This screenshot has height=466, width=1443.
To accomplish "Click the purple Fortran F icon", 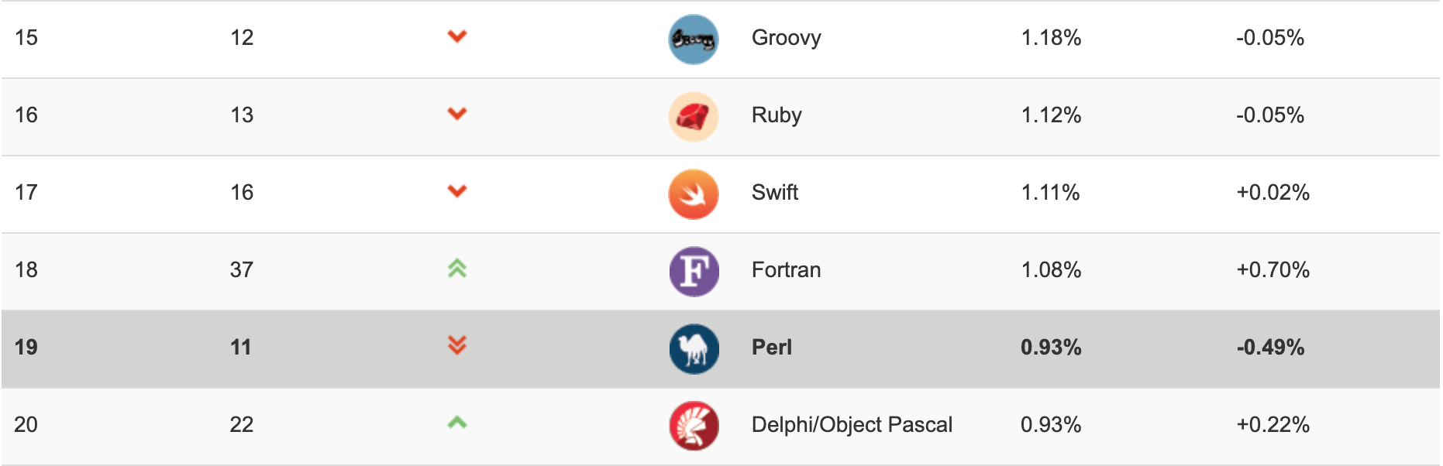I will point(693,271).
